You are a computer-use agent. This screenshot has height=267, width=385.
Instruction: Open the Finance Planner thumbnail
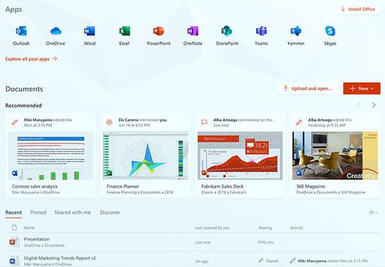(x=146, y=156)
